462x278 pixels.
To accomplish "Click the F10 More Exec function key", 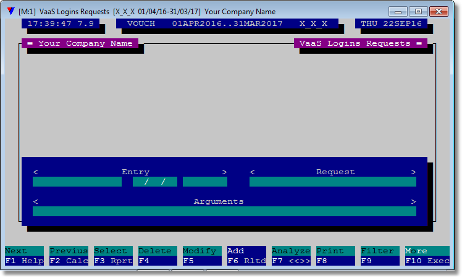I will [427, 256].
